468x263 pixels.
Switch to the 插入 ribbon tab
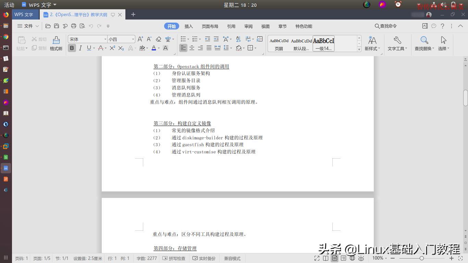(x=189, y=26)
